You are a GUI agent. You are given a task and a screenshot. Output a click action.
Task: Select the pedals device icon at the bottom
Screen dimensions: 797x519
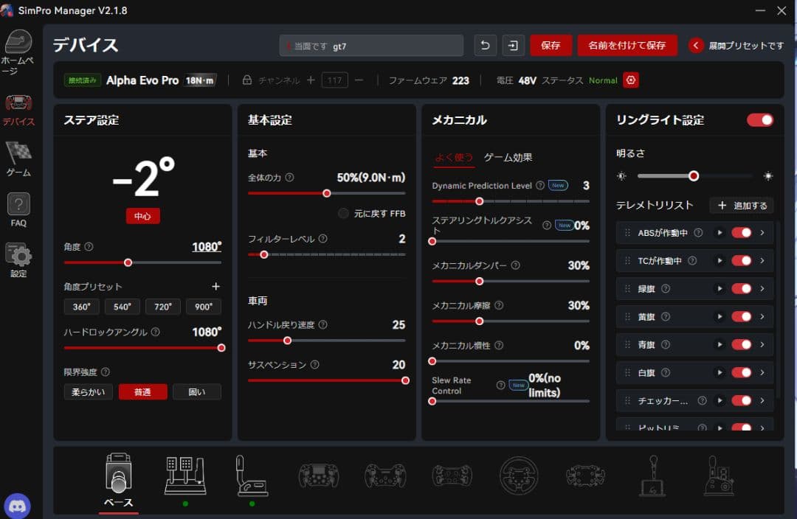pyautogui.click(x=185, y=476)
